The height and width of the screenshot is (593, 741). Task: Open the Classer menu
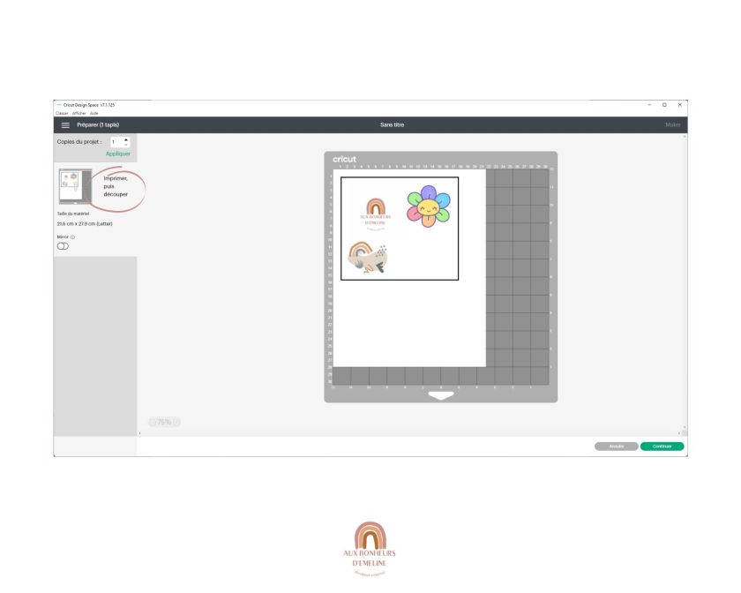pyautogui.click(x=60, y=111)
